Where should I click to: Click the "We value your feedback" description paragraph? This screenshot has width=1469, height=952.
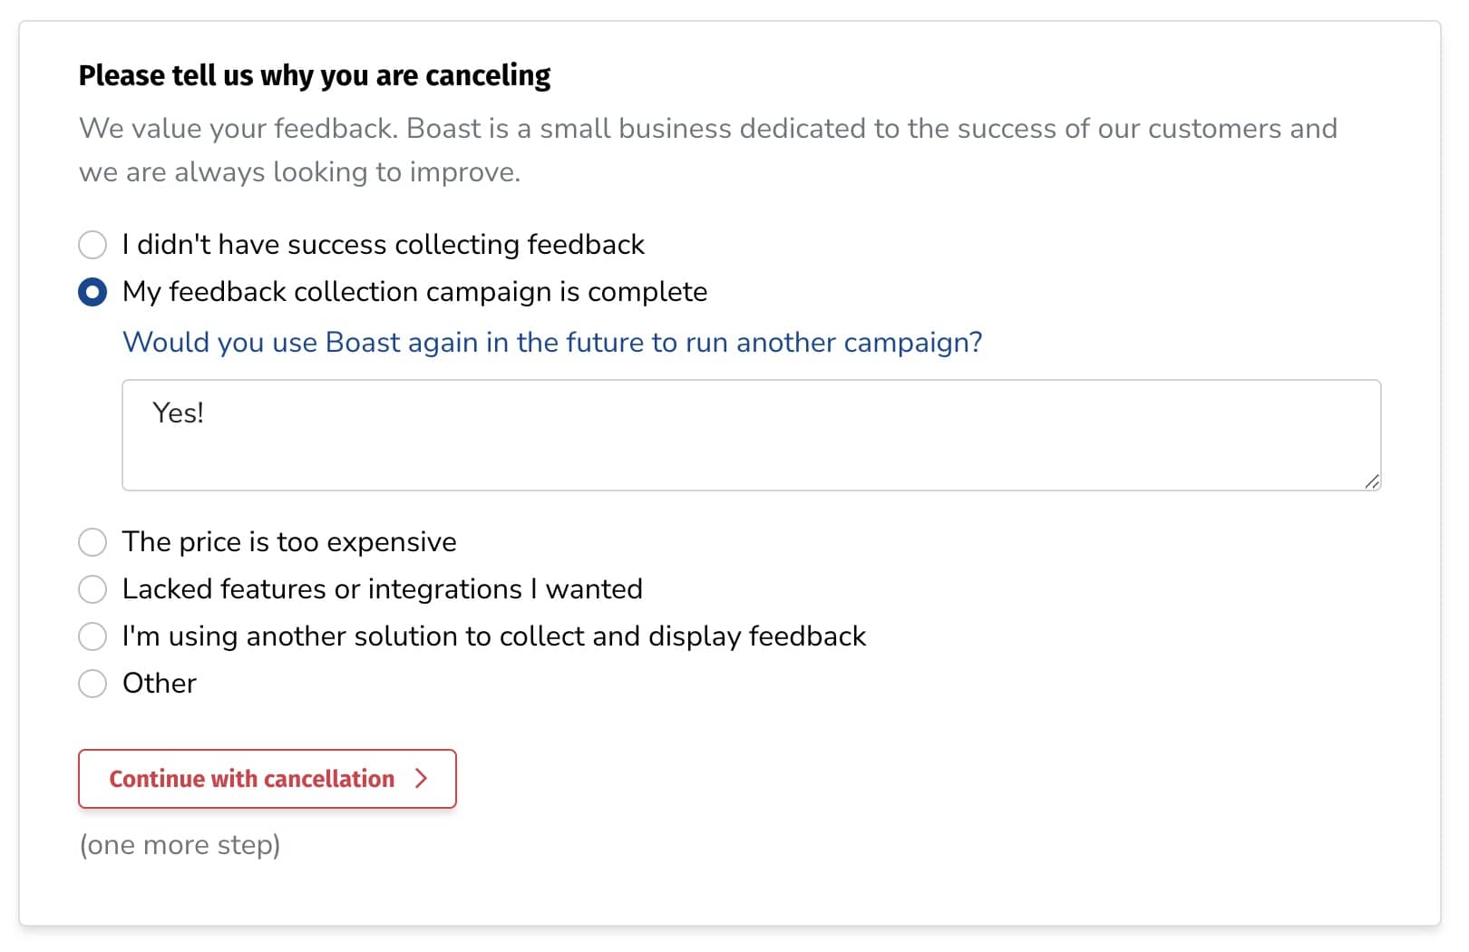(707, 150)
